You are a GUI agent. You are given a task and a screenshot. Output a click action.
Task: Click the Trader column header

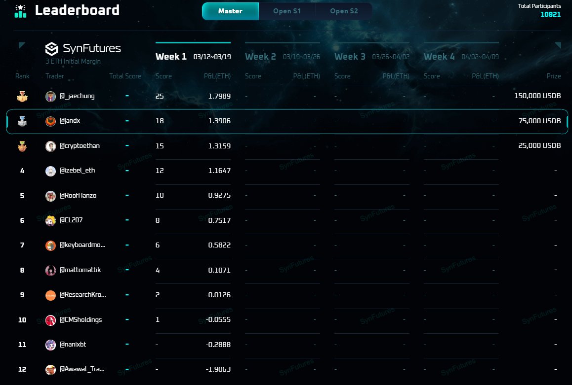[55, 76]
